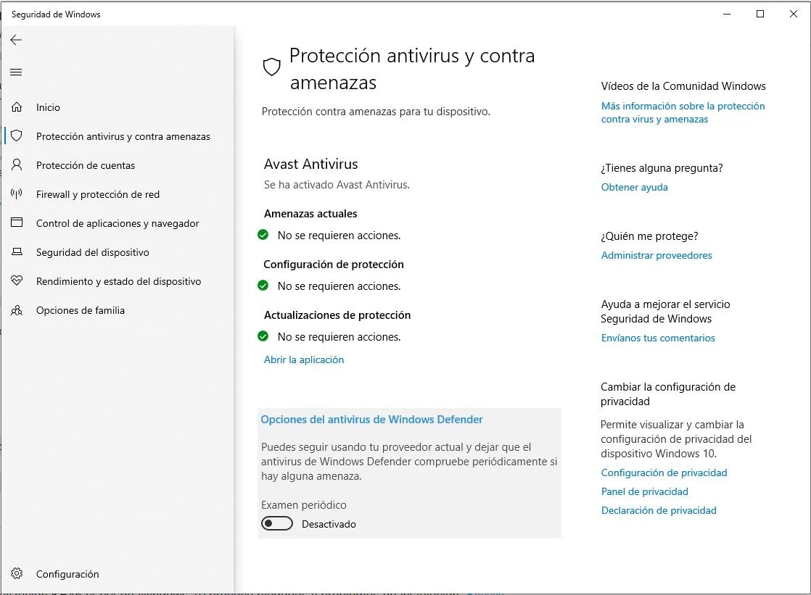Screen dimensions: 811x595
Task: Click the Rendimiento y estado heart icon
Action: point(17,280)
